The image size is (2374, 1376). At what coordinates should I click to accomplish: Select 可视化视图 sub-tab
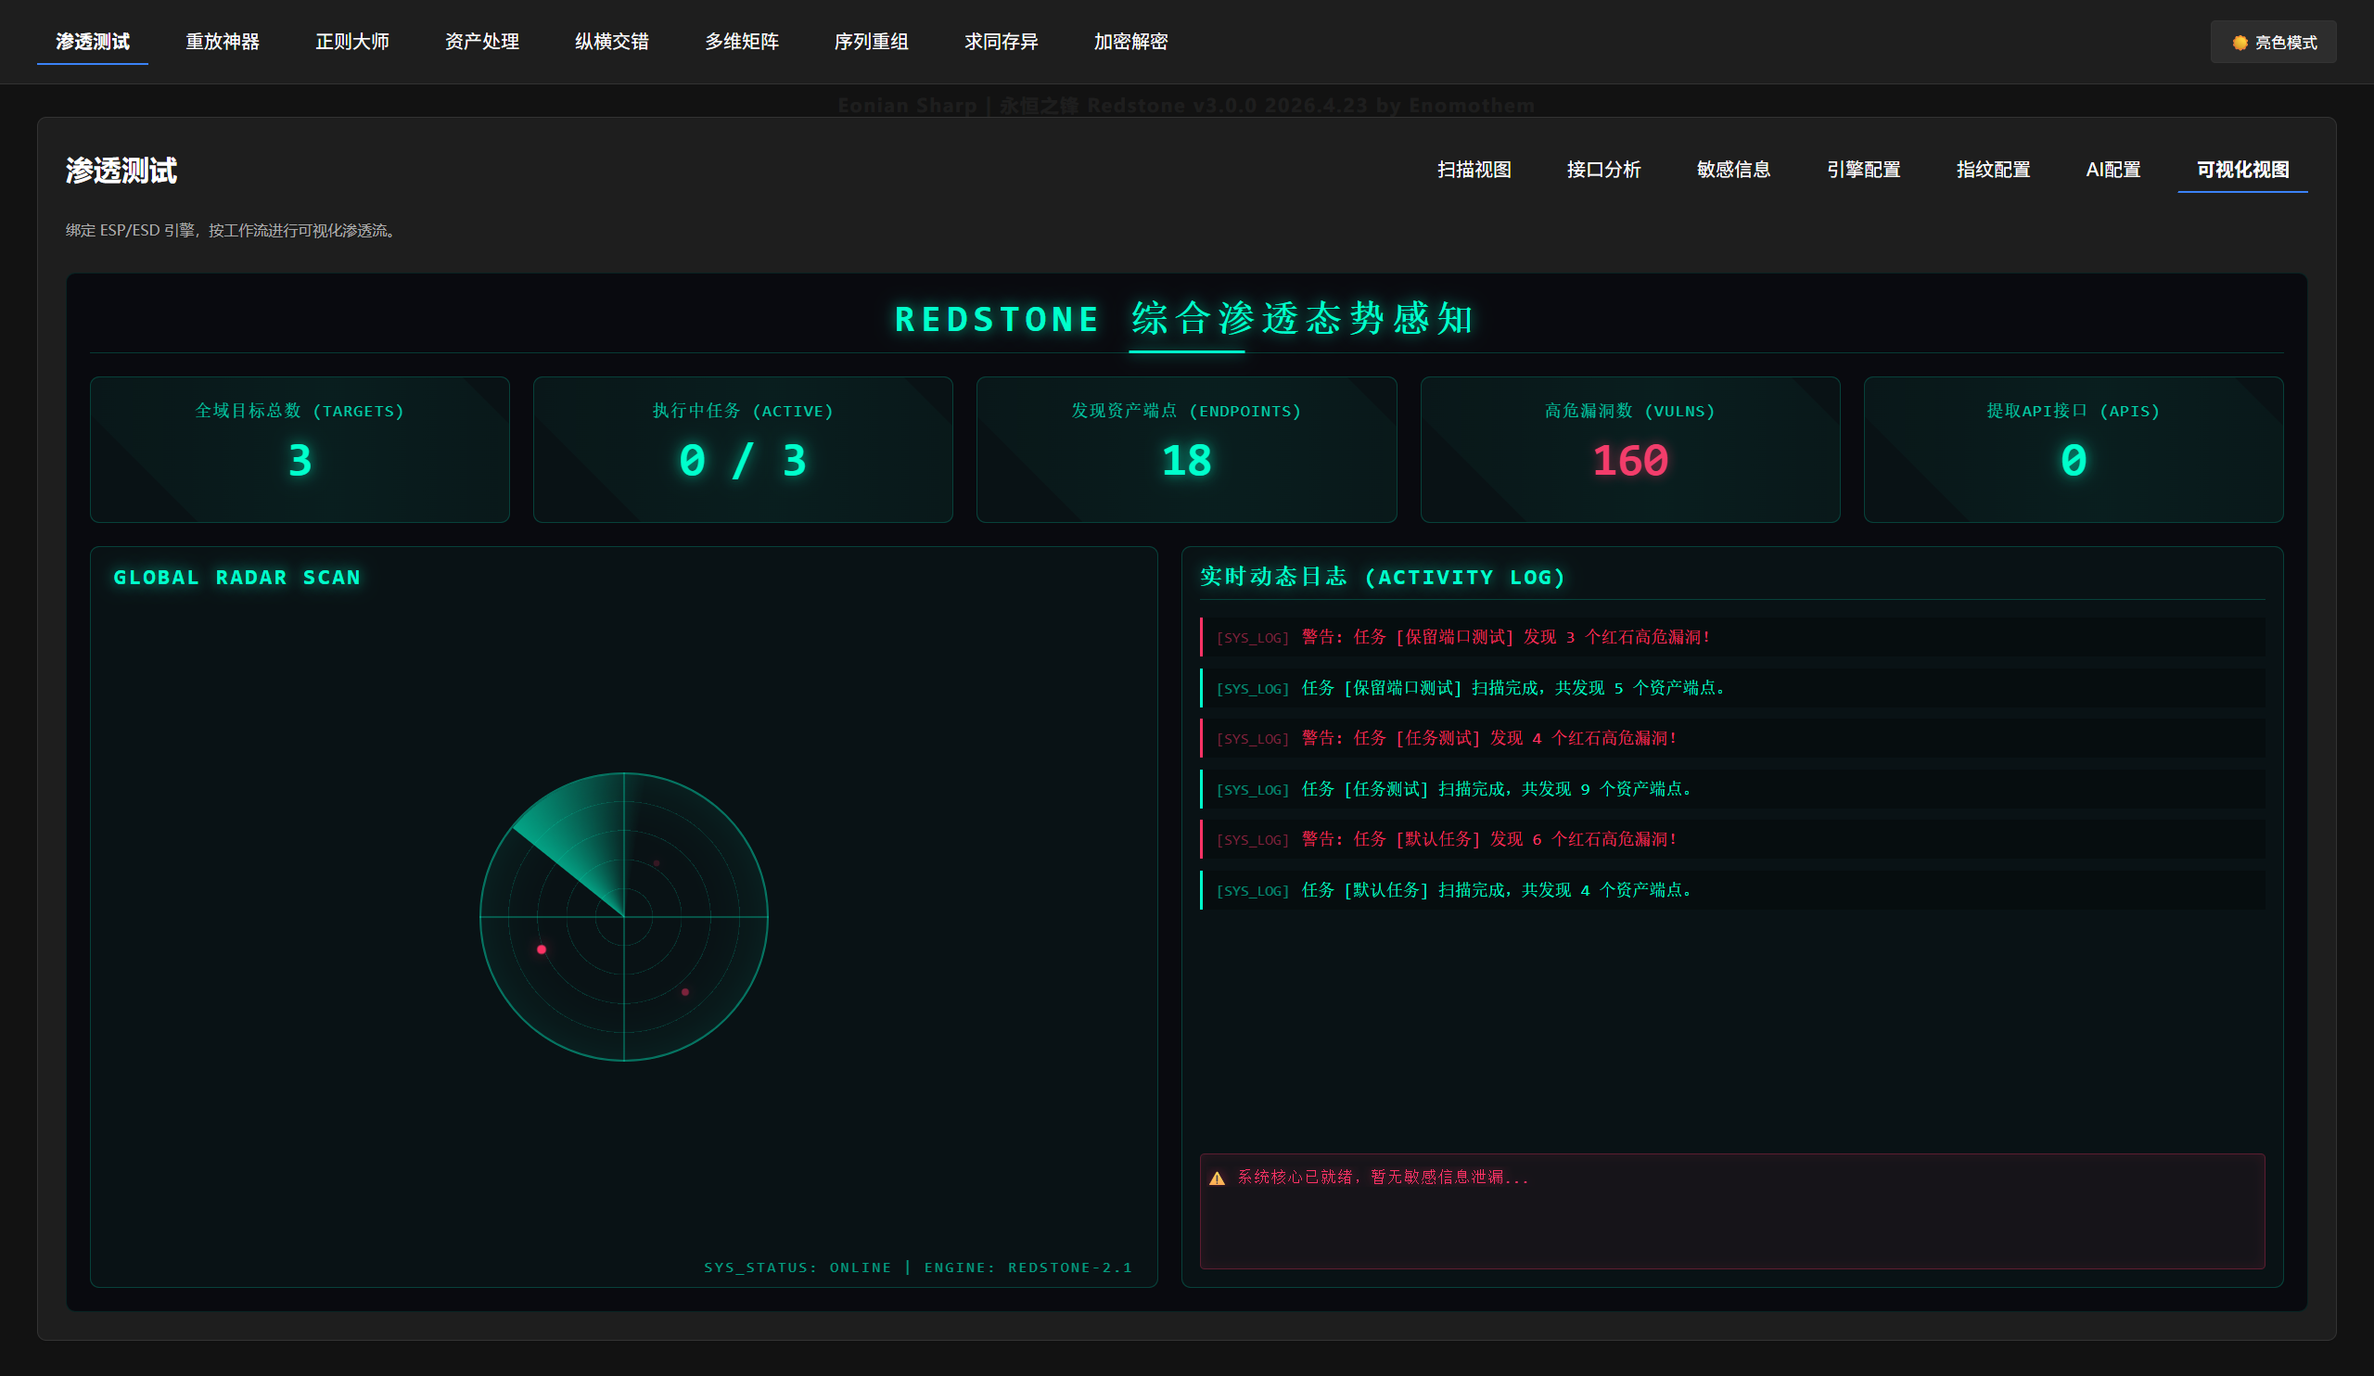coord(2243,170)
